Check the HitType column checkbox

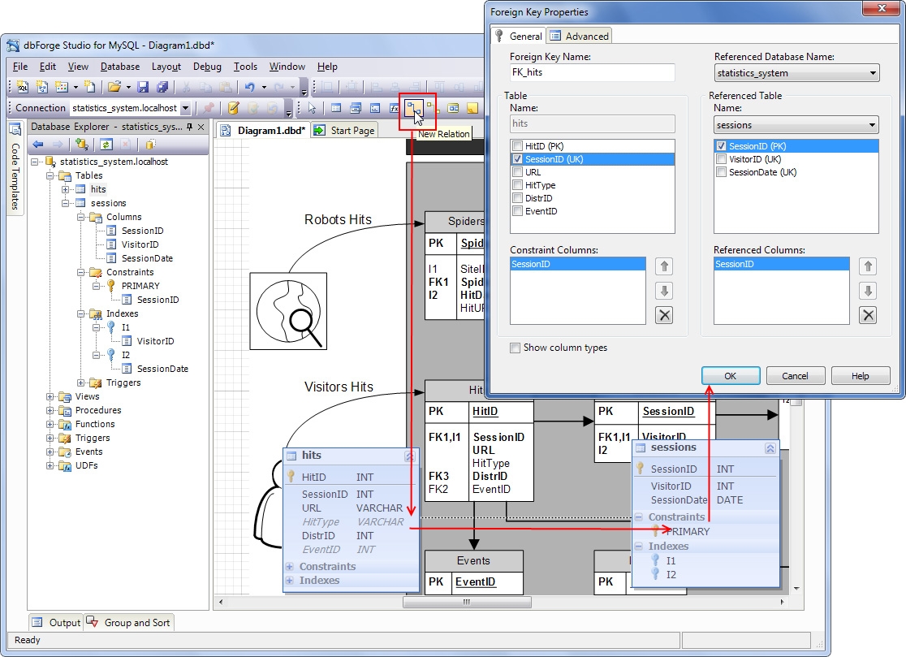[518, 185]
